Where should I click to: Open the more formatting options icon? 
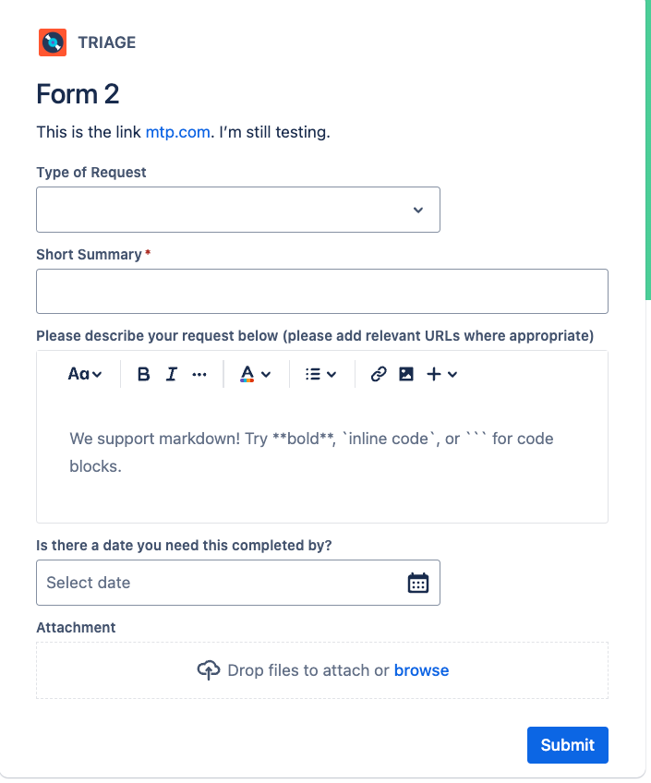pyautogui.click(x=199, y=374)
